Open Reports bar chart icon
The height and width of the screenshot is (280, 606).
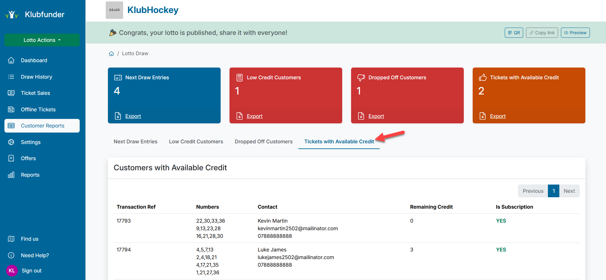point(11,175)
